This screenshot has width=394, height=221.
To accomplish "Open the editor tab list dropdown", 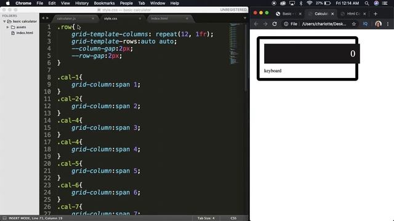I will pos(245,18).
